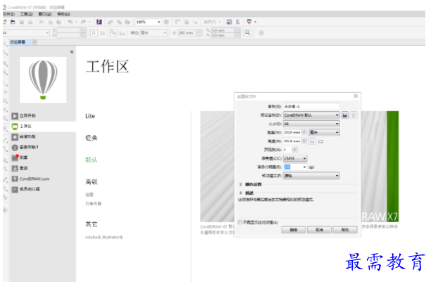
Task: Click the purple Search Content icon
Action: click(x=99, y=22)
